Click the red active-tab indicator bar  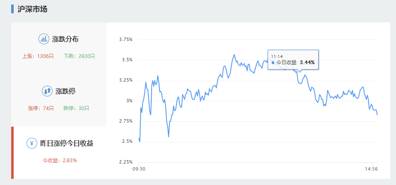(12, 153)
